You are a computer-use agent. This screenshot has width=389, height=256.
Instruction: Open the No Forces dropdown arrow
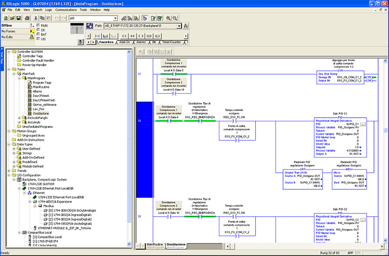point(32,32)
